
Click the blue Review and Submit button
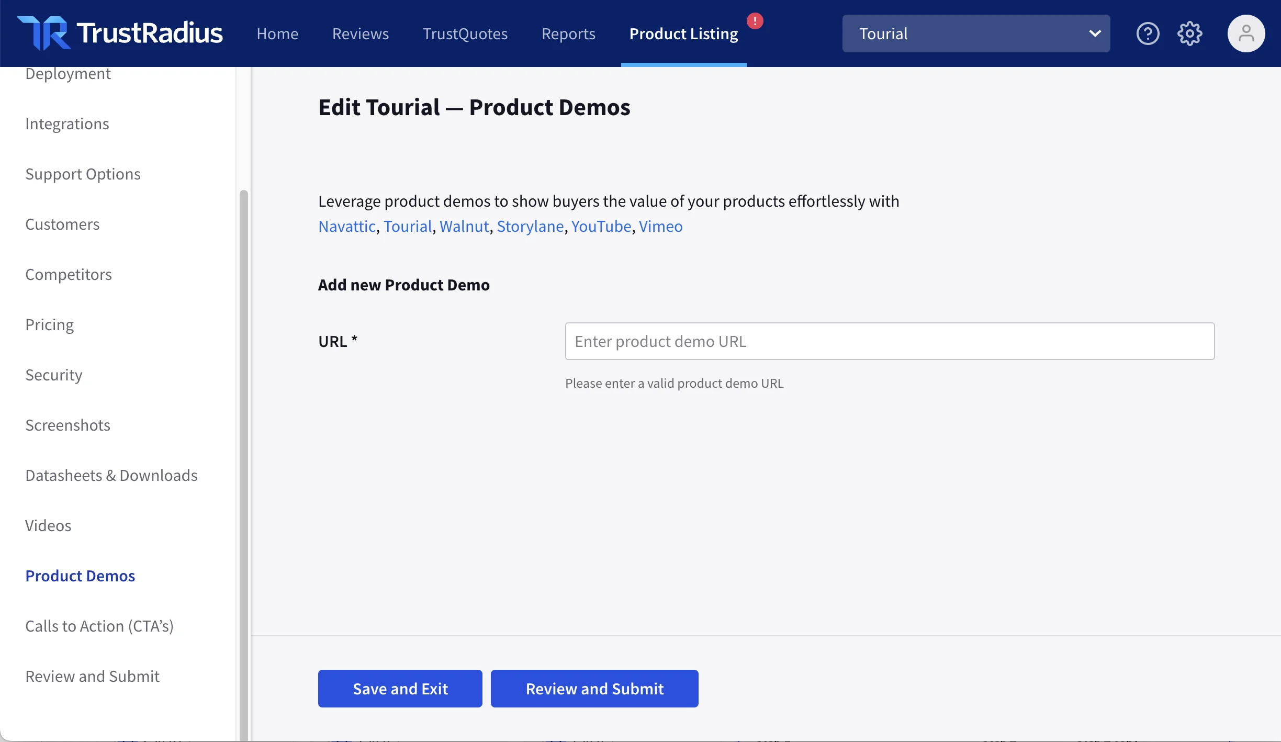pos(594,689)
